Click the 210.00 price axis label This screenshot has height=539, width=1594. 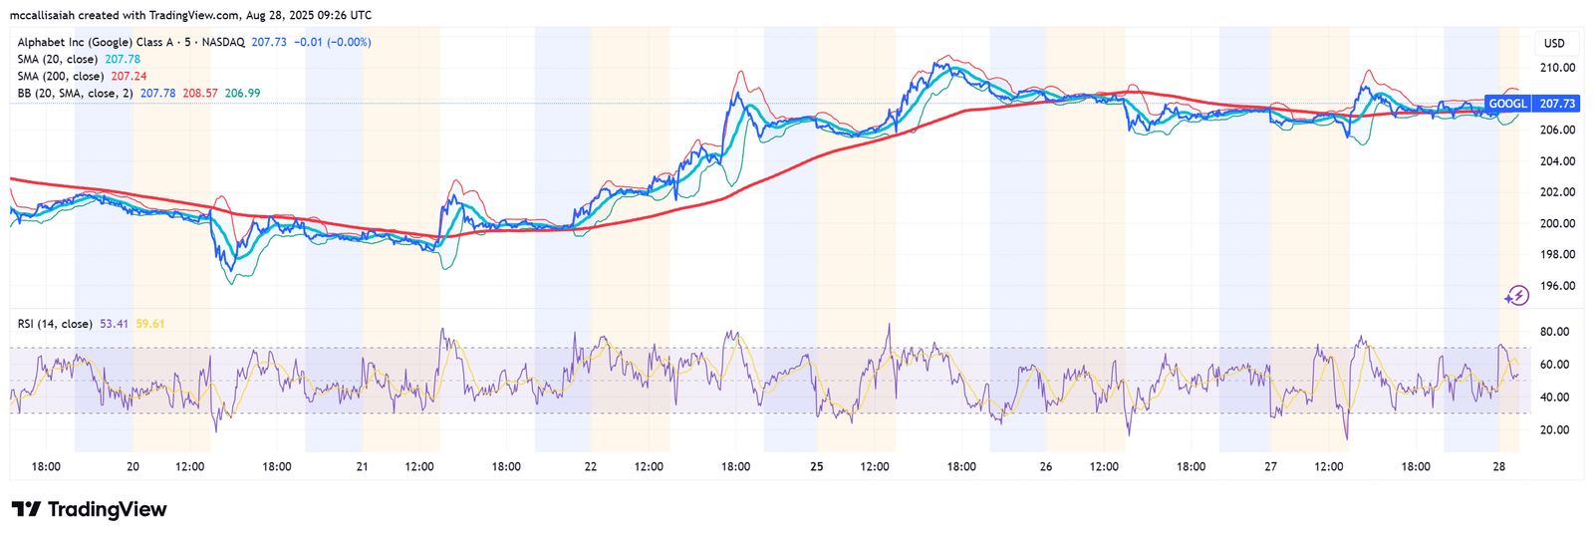pyautogui.click(x=1557, y=68)
